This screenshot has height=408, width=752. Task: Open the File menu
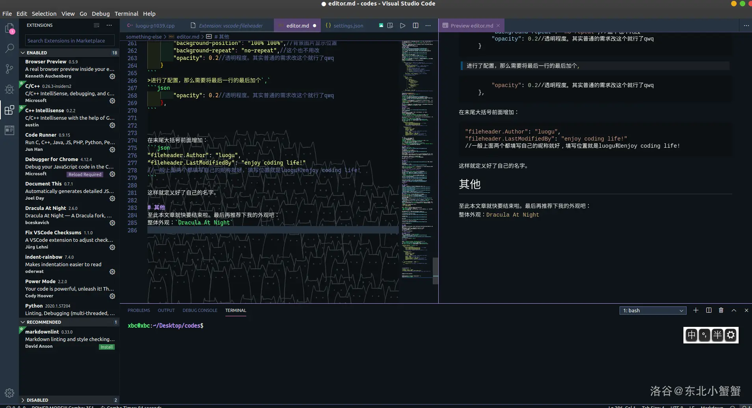[x=7, y=13]
